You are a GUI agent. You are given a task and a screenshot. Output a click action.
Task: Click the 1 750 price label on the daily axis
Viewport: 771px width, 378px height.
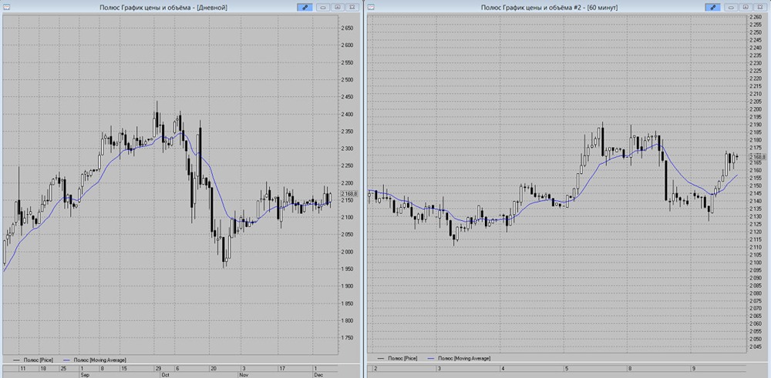pyautogui.click(x=348, y=338)
